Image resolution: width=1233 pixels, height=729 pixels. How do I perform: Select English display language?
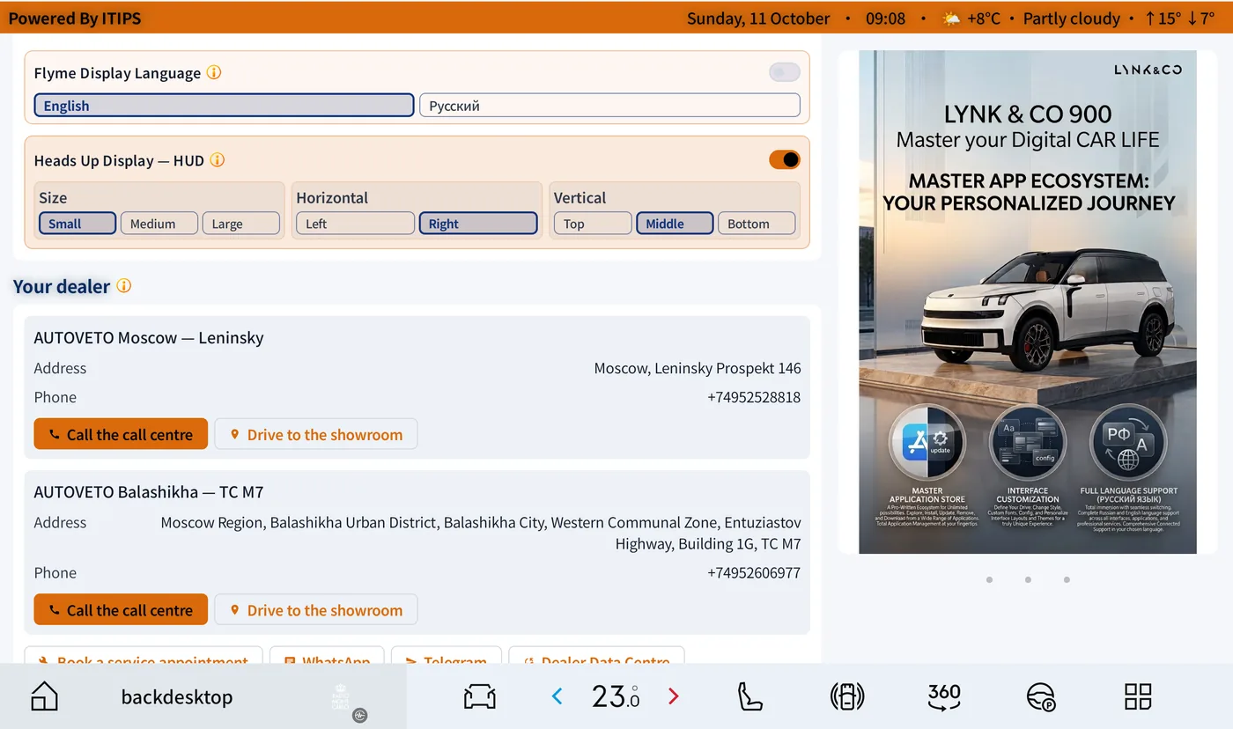click(224, 106)
